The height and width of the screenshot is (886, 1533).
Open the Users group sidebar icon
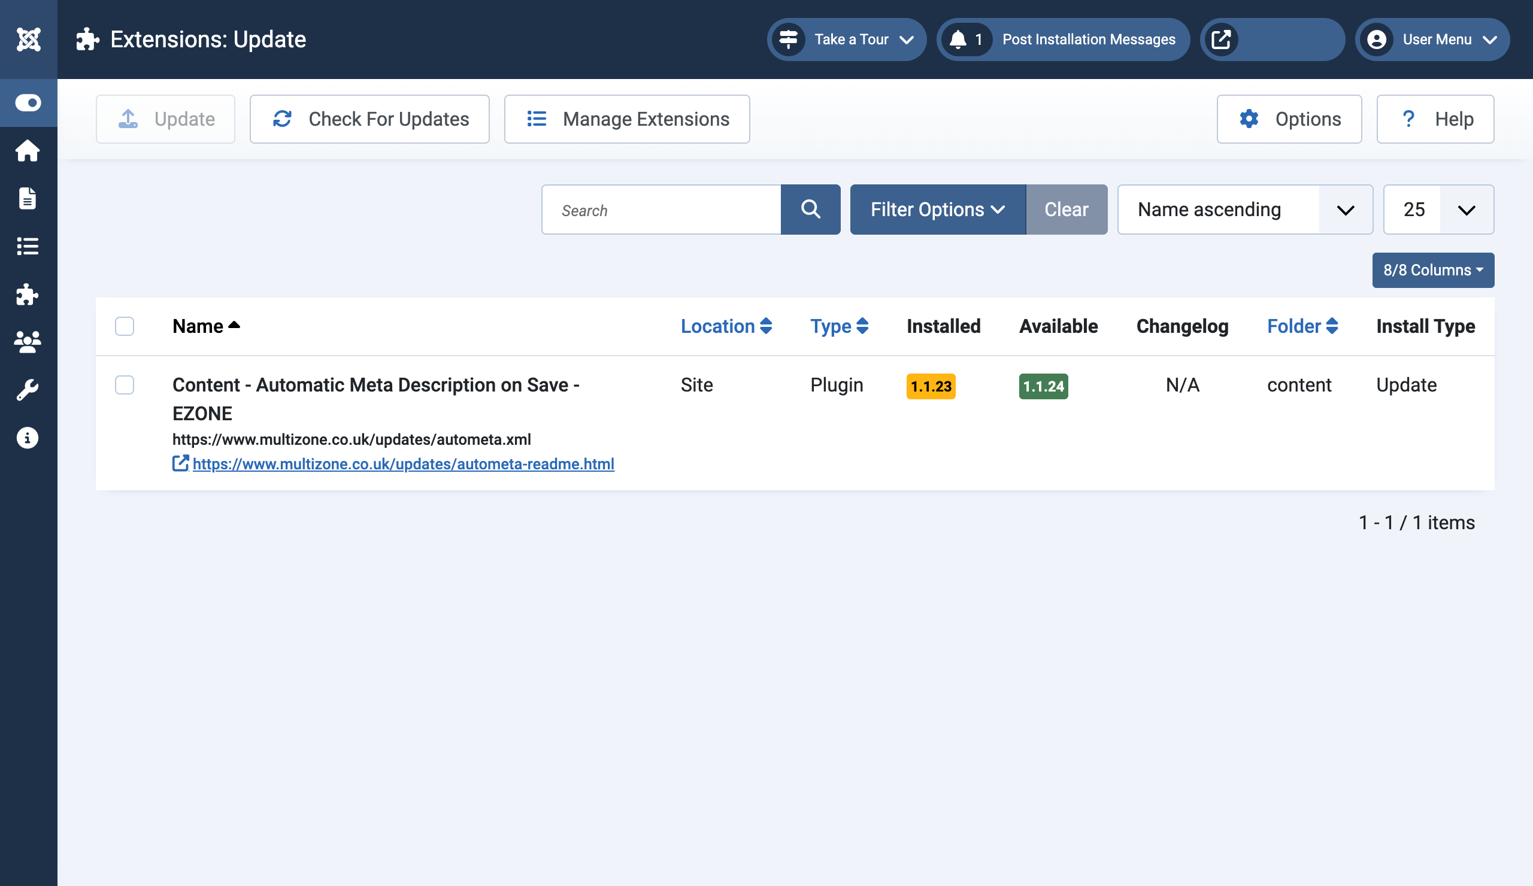pyautogui.click(x=28, y=342)
